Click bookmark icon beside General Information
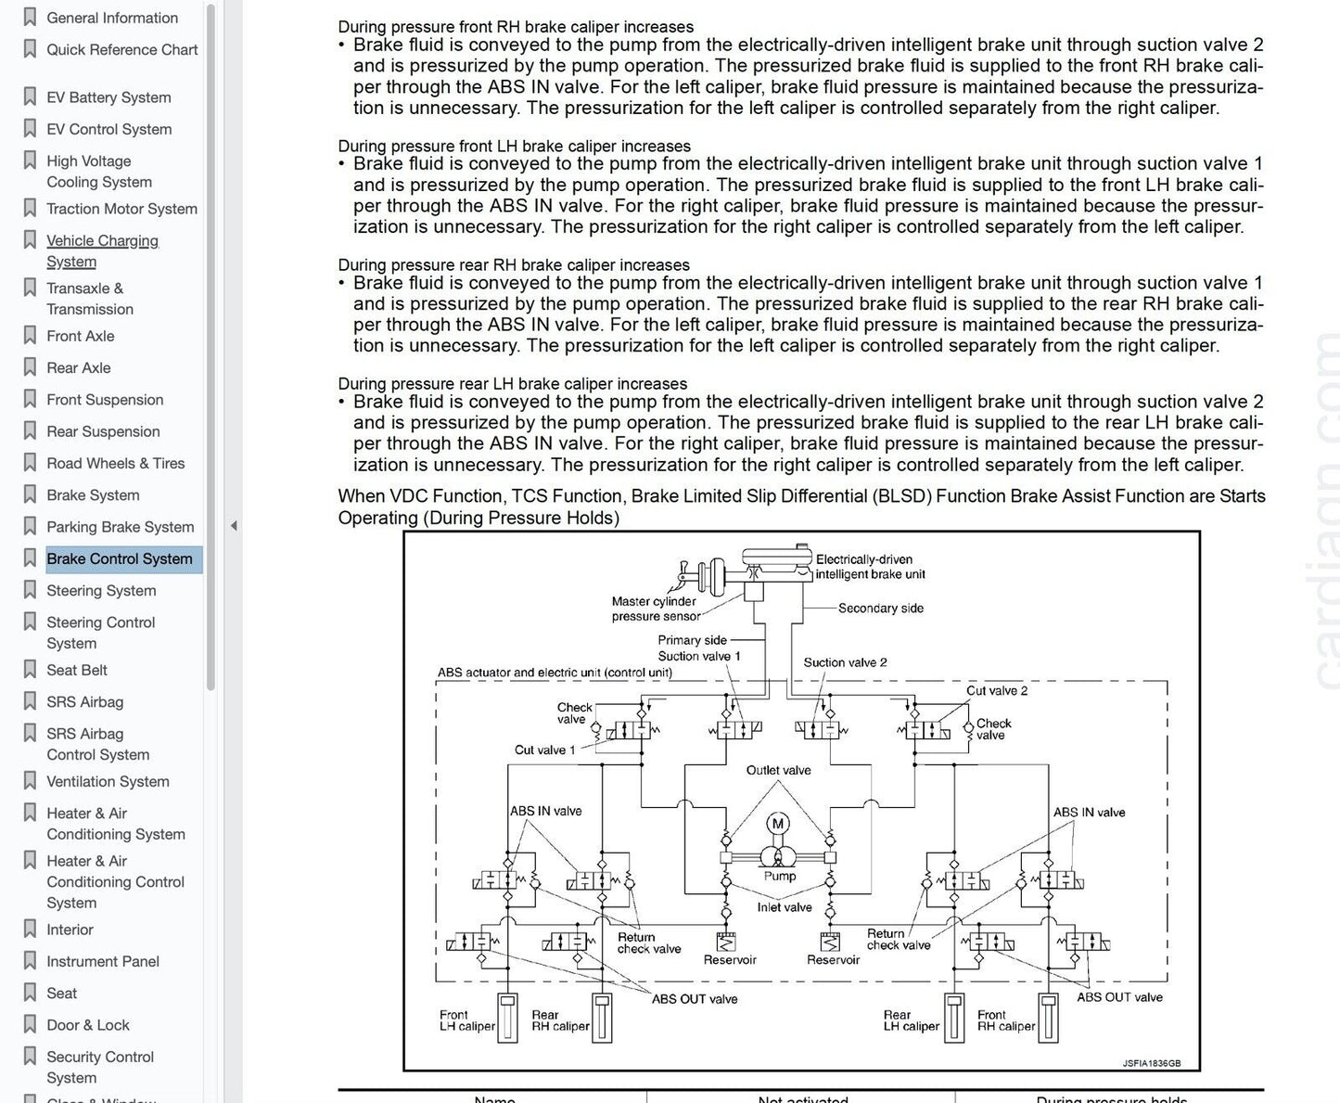 (30, 17)
